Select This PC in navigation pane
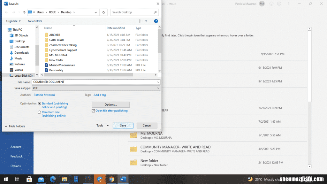 [x=17, y=30]
